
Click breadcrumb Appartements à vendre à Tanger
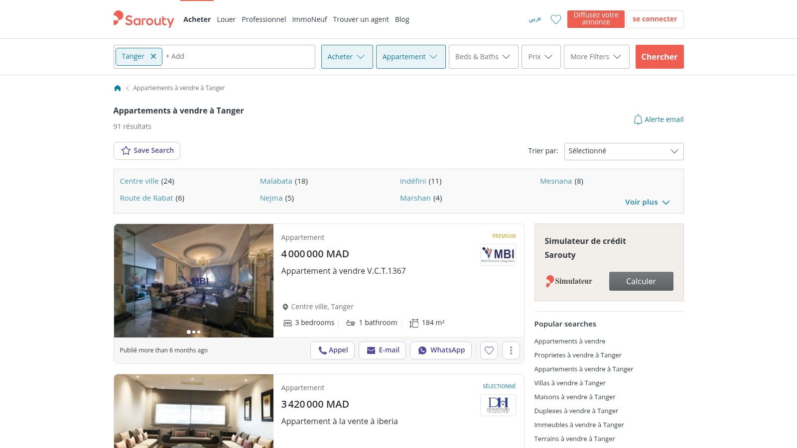point(179,88)
